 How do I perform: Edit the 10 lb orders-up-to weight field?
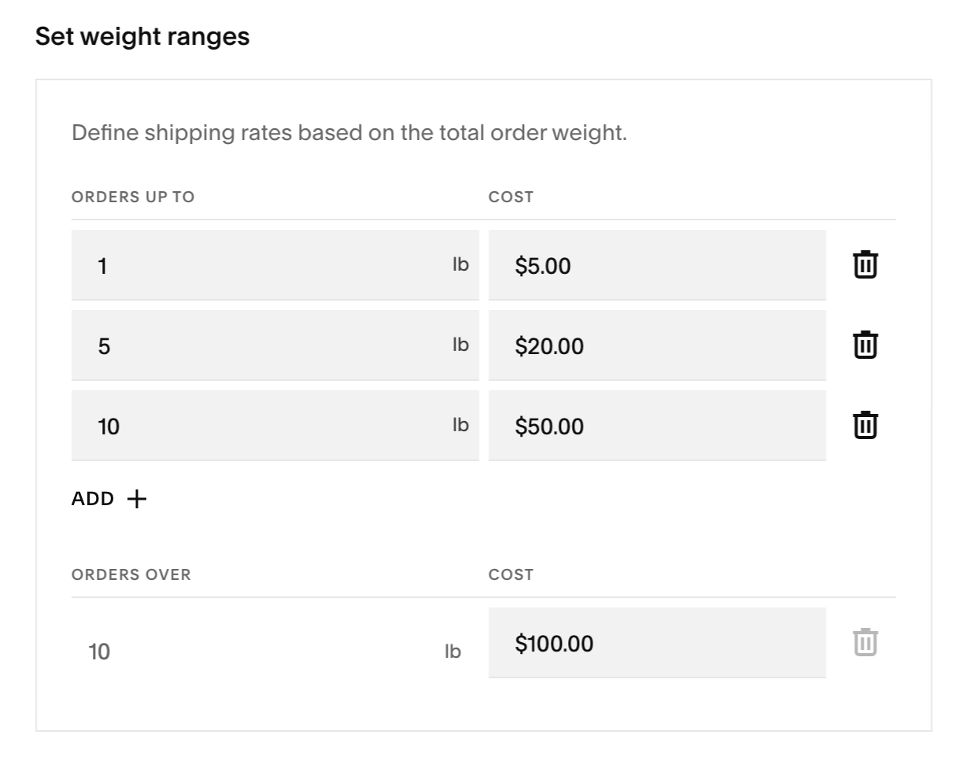[260, 426]
